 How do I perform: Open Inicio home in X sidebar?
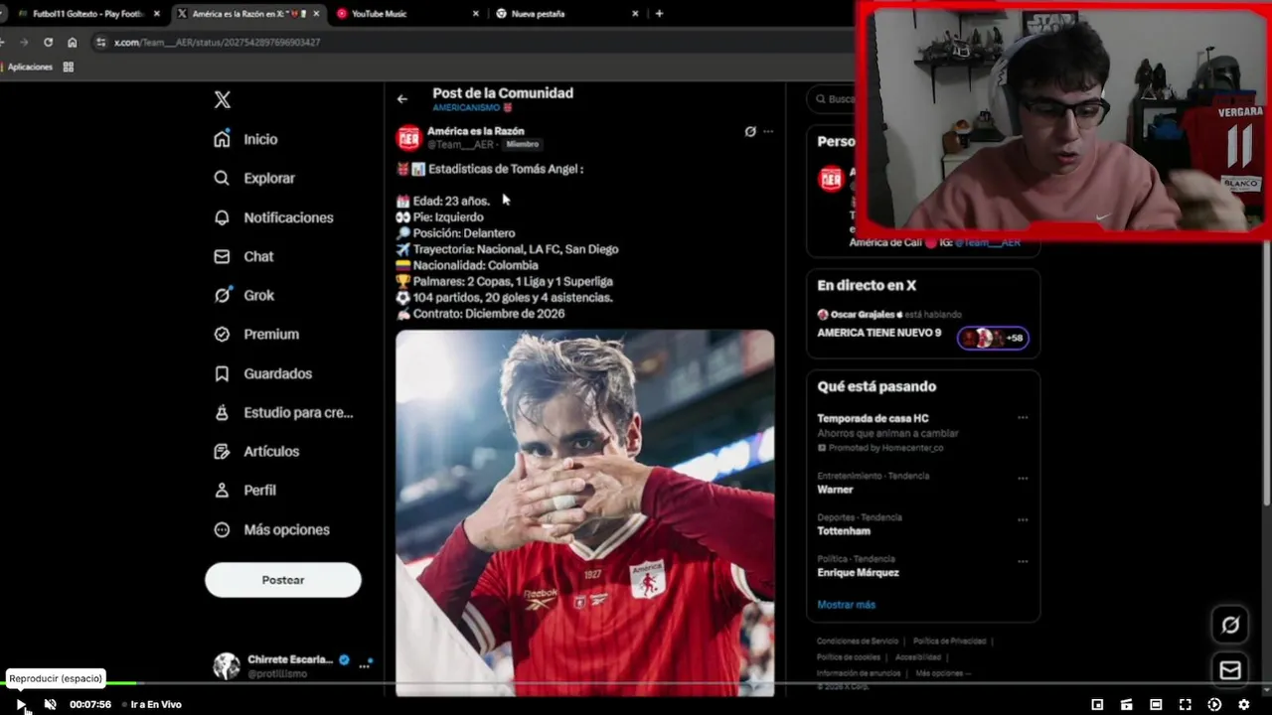coord(245,139)
